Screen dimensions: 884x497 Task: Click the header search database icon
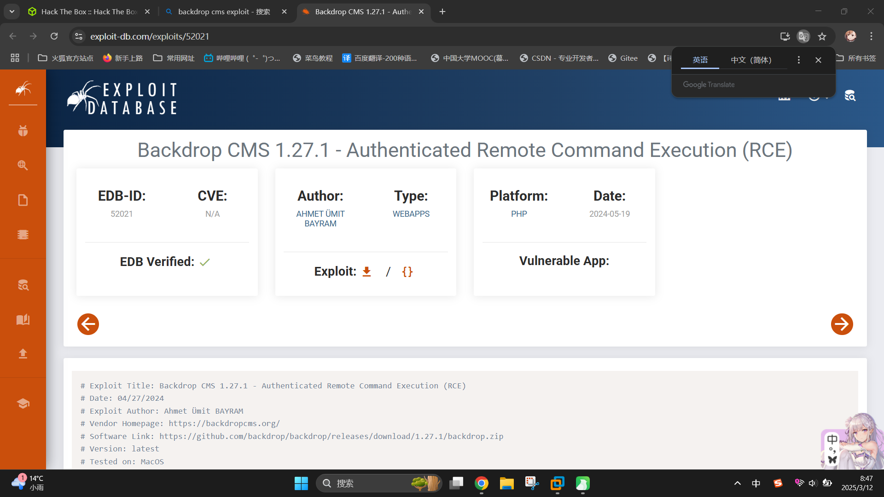(850, 96)
